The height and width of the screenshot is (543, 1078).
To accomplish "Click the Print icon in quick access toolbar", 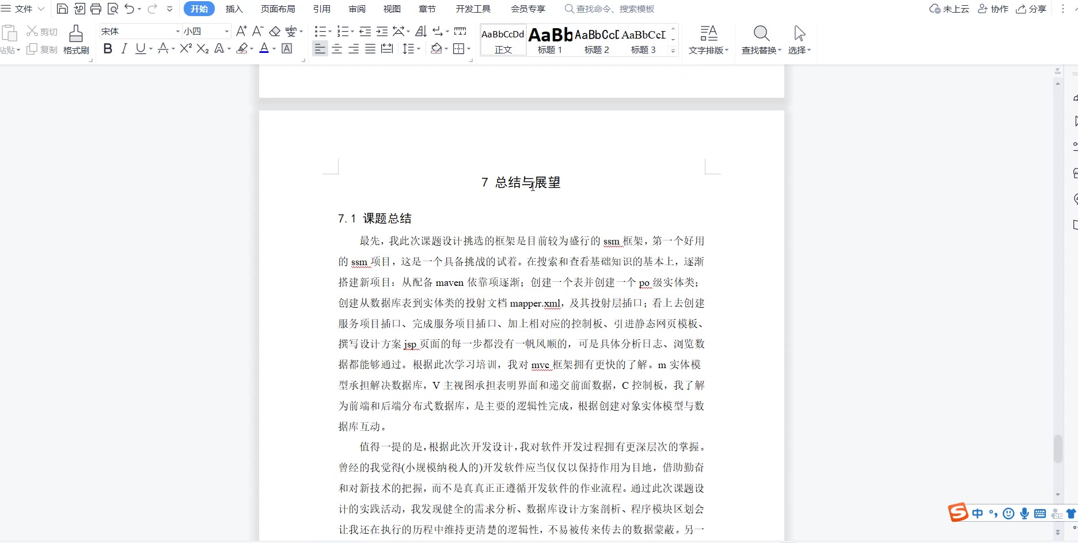I will (x=96, y=9).
